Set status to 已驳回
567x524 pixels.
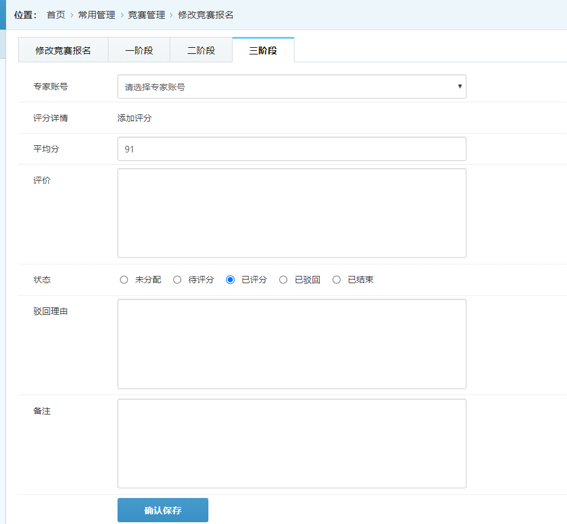pyautogui.click(x=283, y=280)
